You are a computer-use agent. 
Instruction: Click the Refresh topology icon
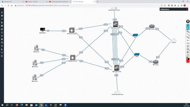point(2,32)
